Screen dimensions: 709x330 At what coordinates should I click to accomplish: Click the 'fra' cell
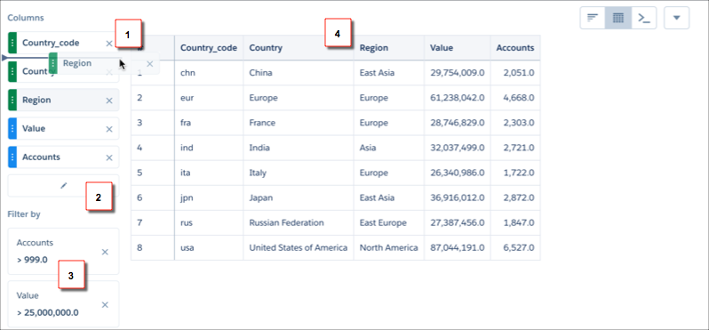[x=209, y=123]
